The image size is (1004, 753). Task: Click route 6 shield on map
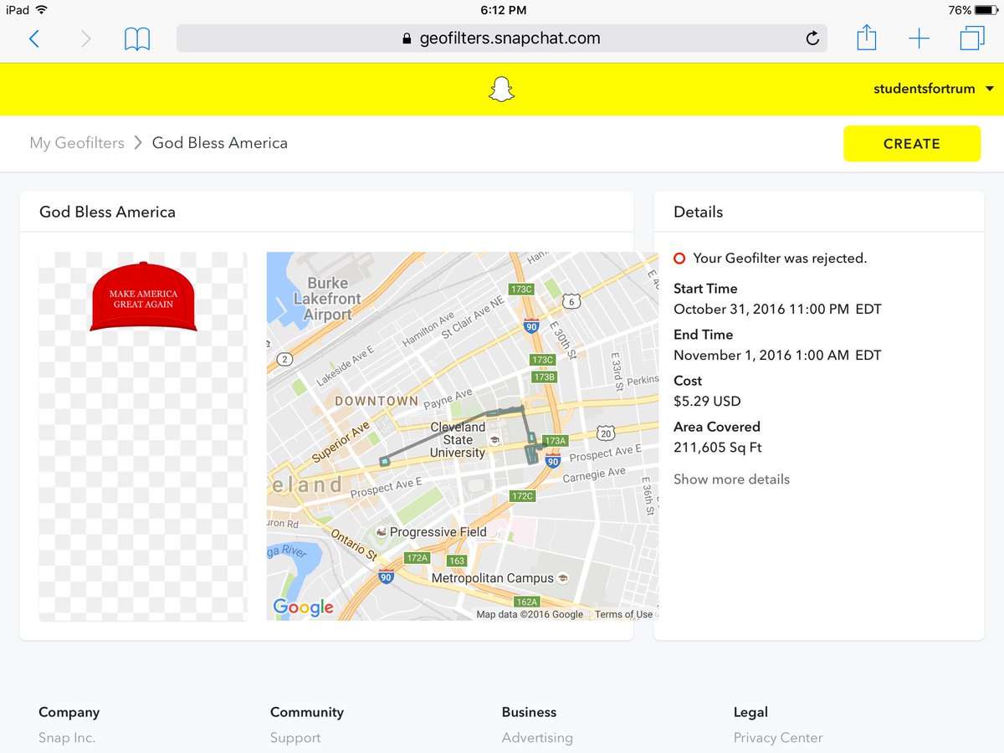[571, 301]
